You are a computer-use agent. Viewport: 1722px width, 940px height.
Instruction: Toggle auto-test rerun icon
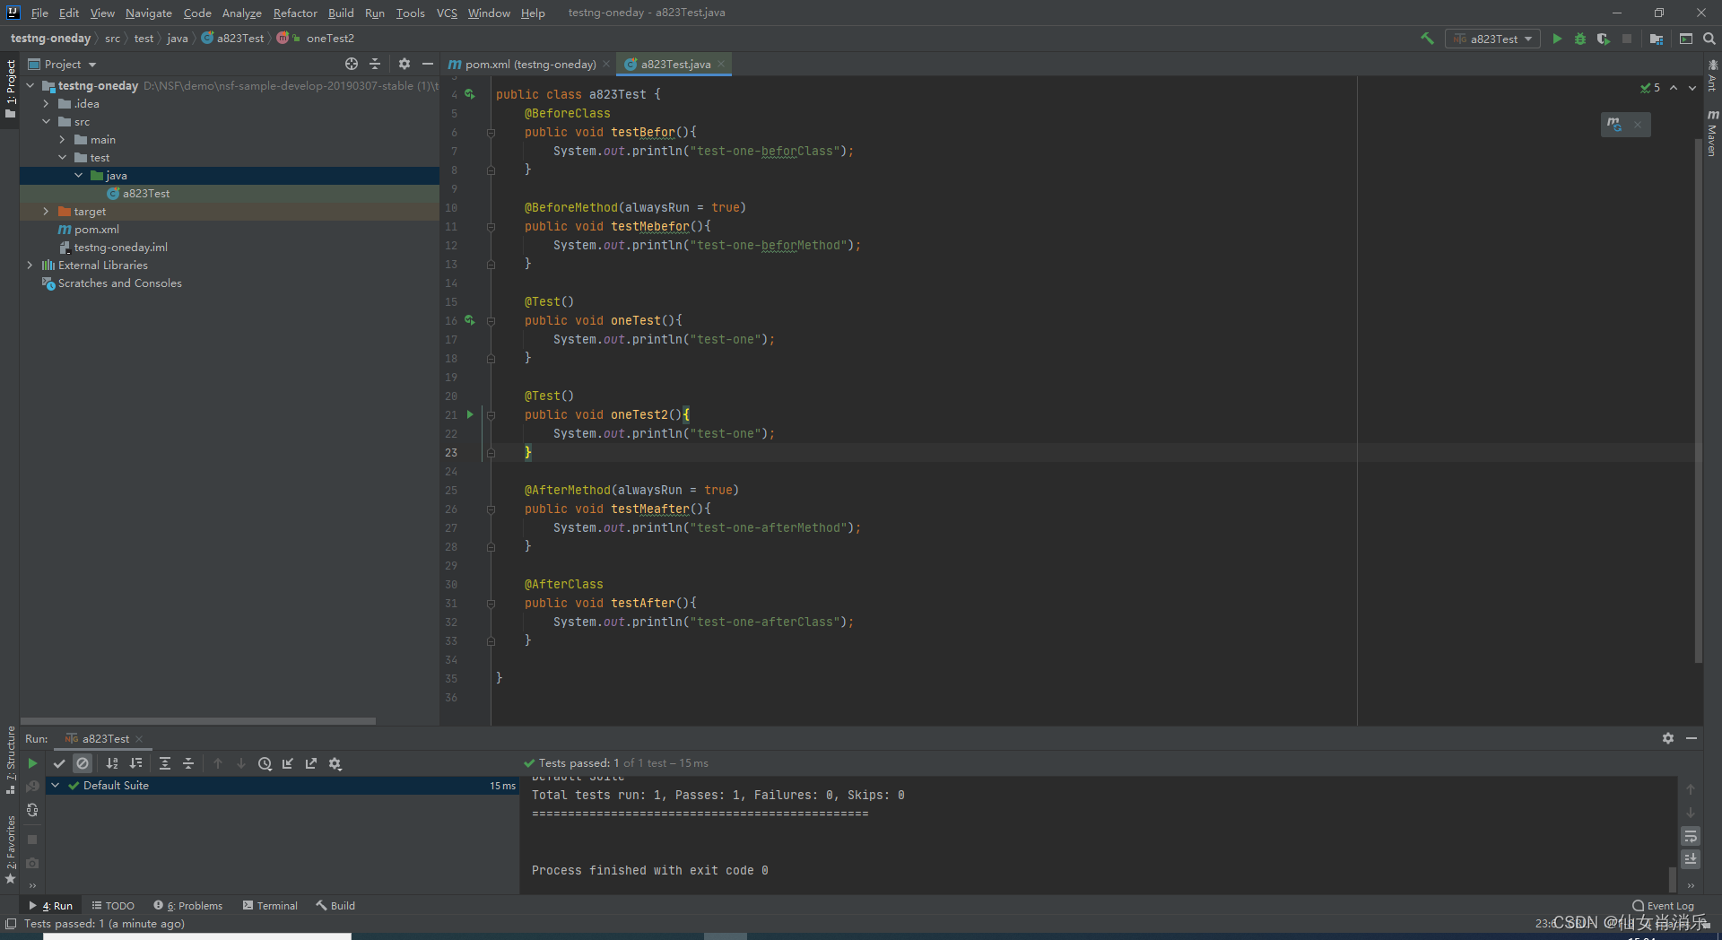point(32,810)
